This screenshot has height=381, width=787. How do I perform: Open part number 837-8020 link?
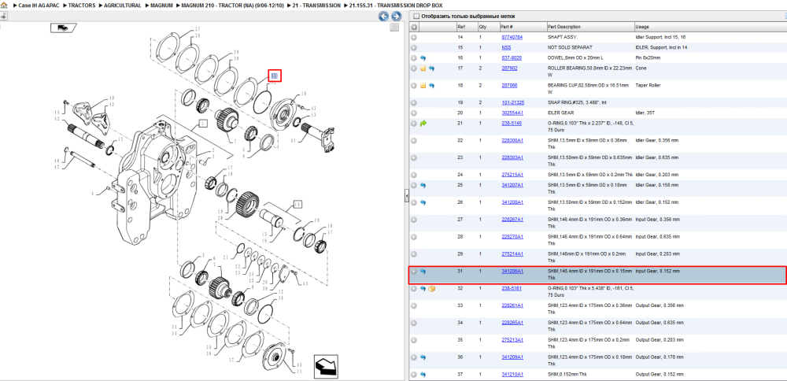[511, 58]
